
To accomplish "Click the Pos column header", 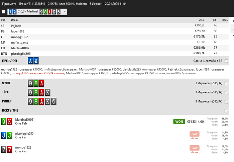I will pos(3,20).
